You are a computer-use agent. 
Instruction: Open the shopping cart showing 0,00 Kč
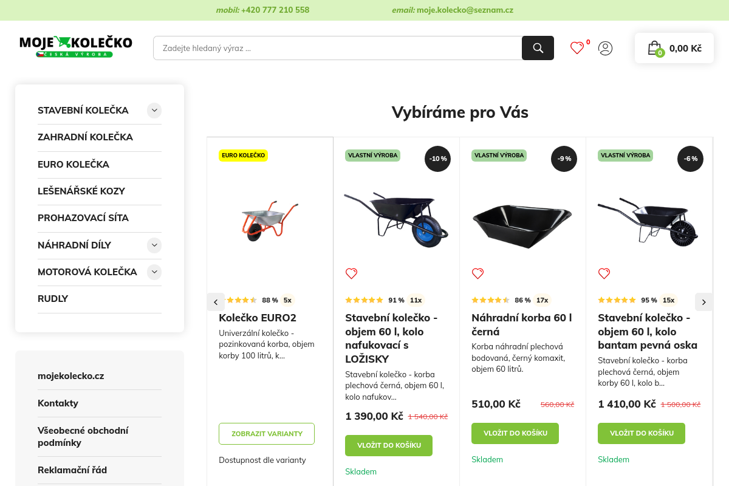point(674,48)
